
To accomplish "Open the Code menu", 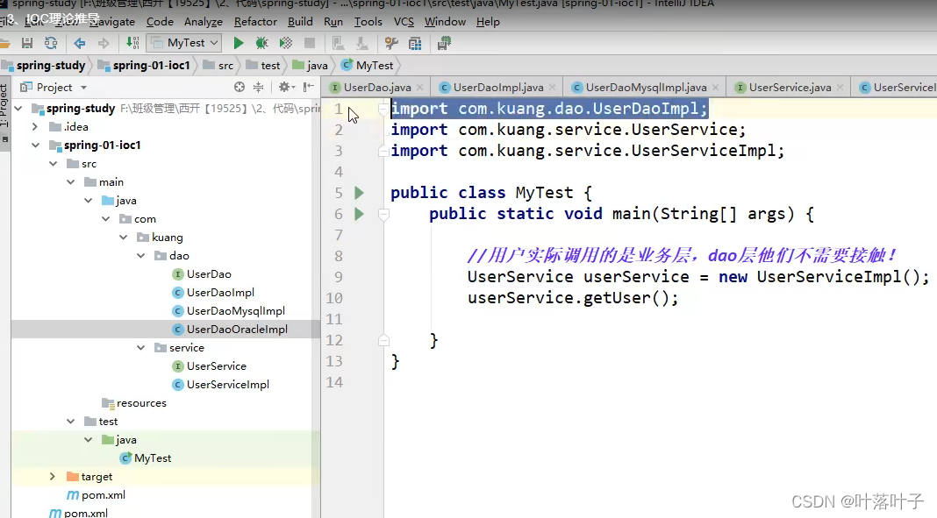I will [160, 22].
